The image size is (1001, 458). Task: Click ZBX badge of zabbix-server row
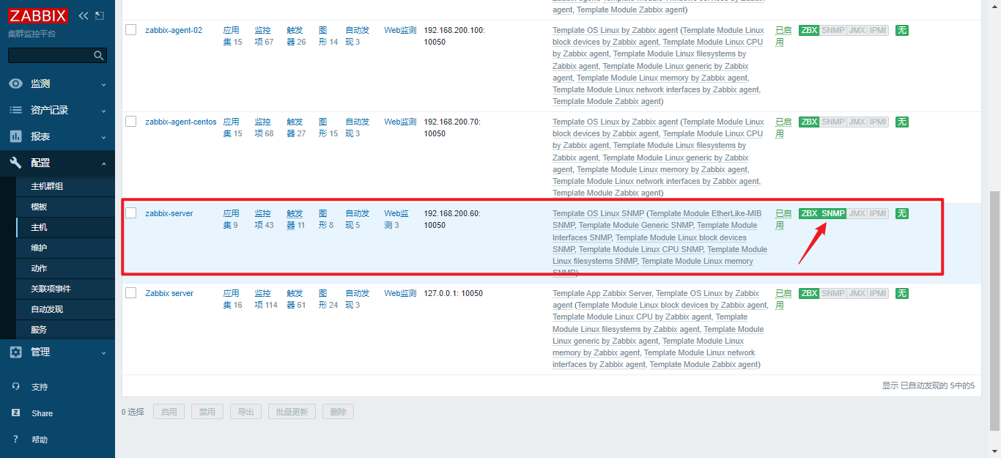[x=809, y=213]
